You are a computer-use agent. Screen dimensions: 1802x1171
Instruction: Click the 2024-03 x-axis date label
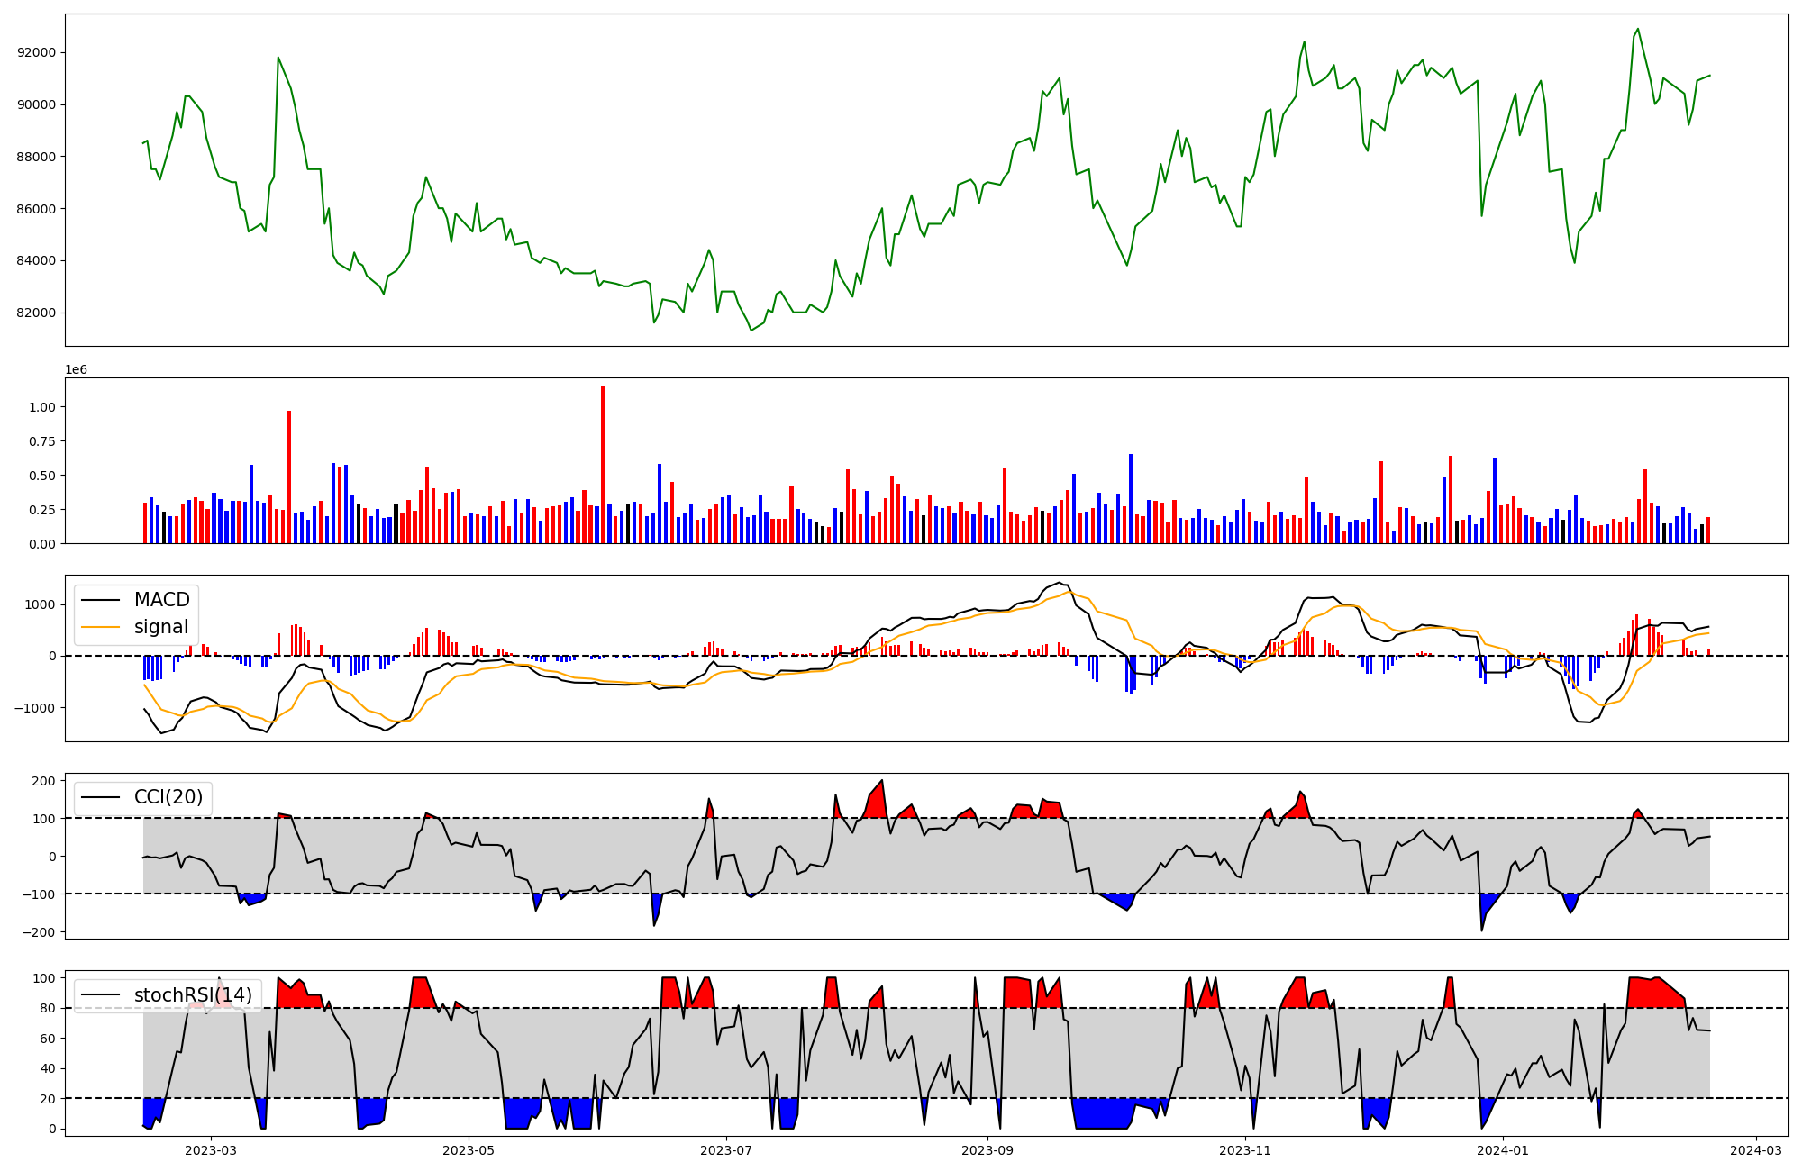tap(1755, 1150)
